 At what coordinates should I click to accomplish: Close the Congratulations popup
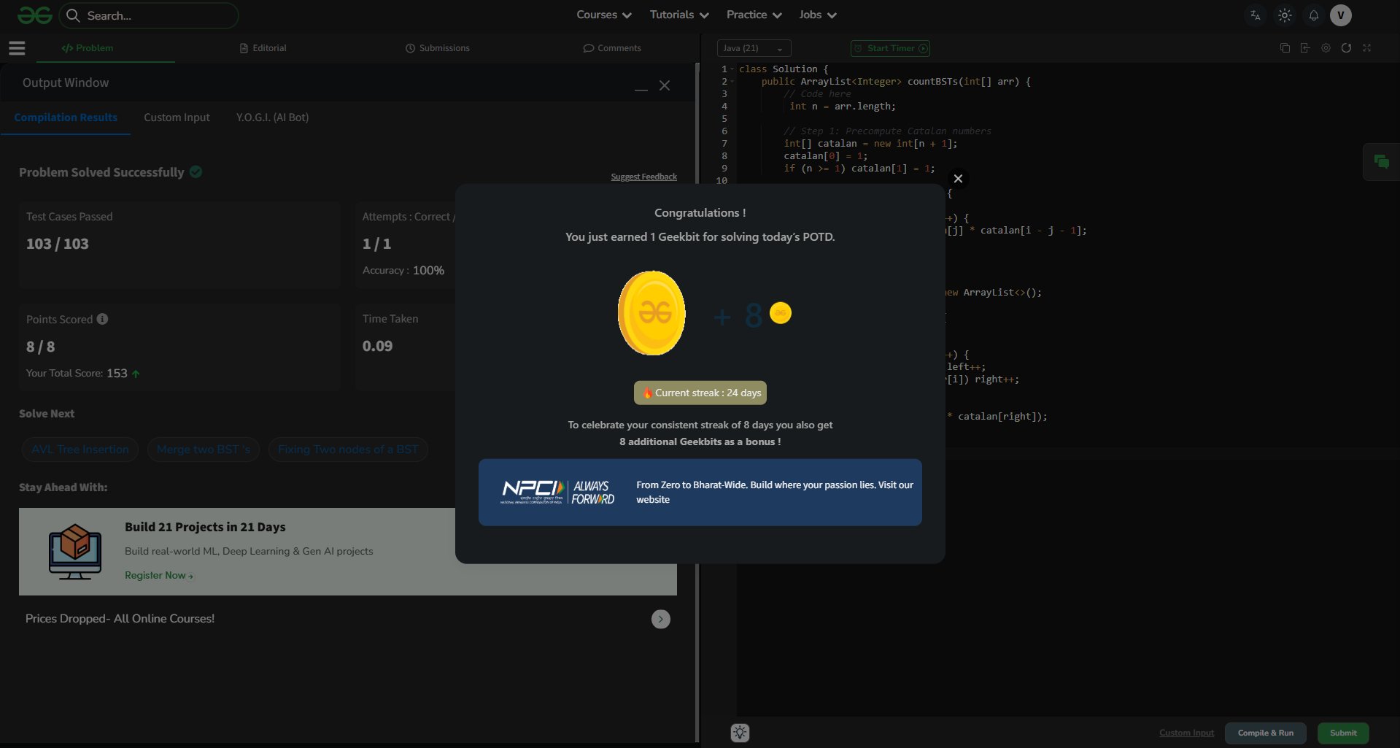tap(958, 179)
